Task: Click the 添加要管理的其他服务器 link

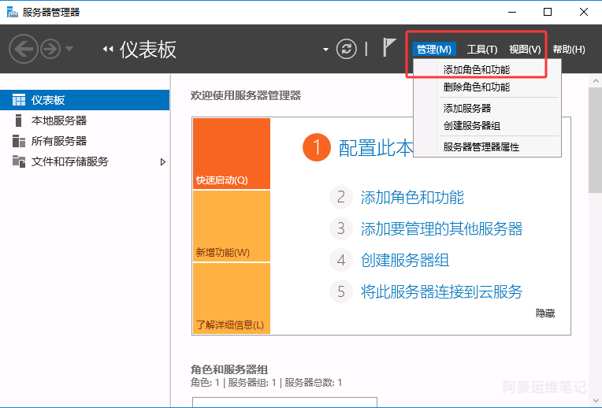Action: click(441, 228)
